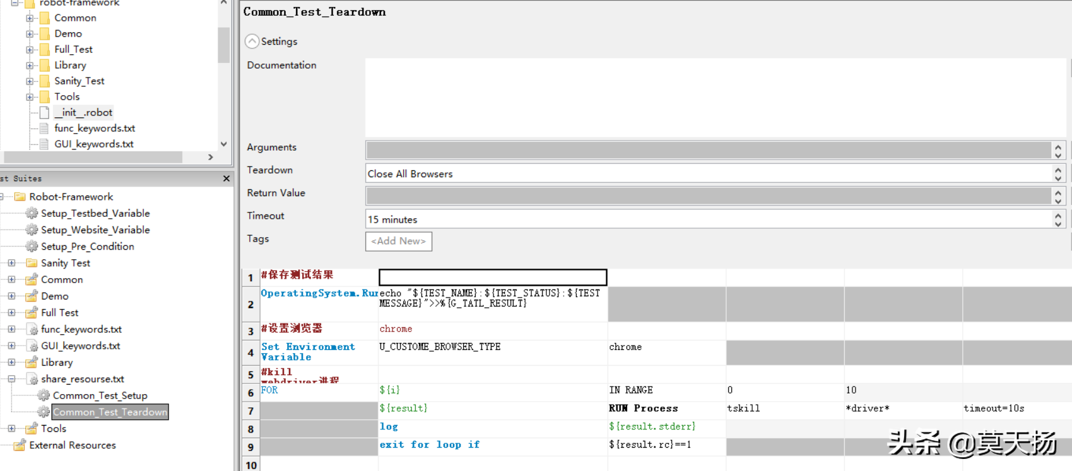Click the Arguments field
This screenshot has height=471, width=1072.
pos(709,150)
